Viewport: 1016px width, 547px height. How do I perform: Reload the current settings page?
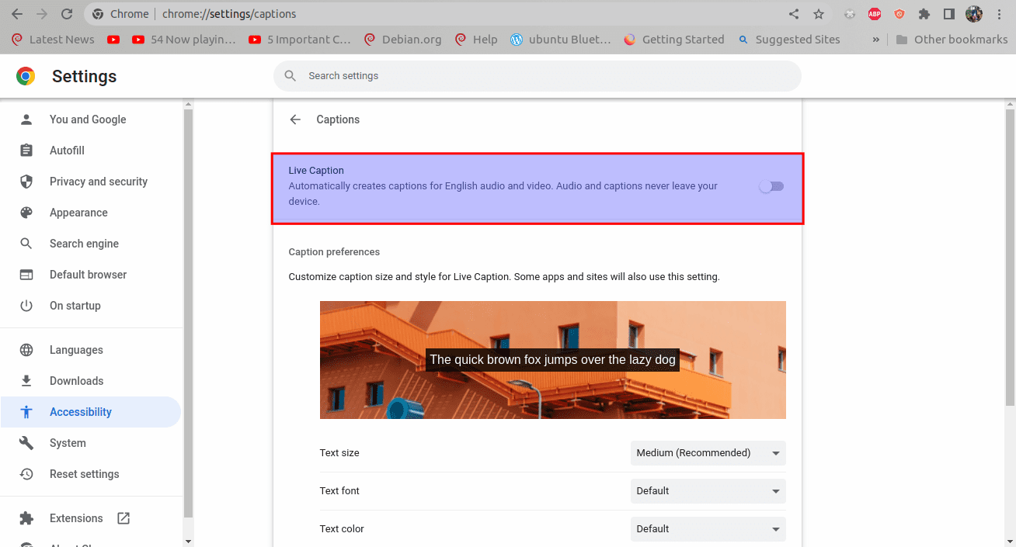tap(67, 14)
